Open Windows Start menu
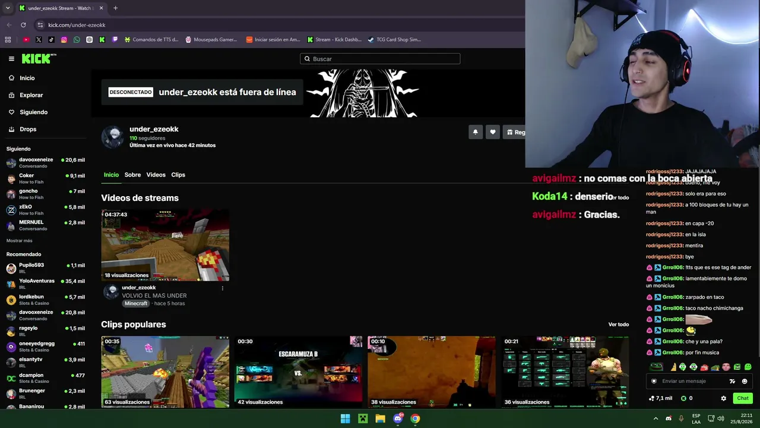 coord(345,418)
